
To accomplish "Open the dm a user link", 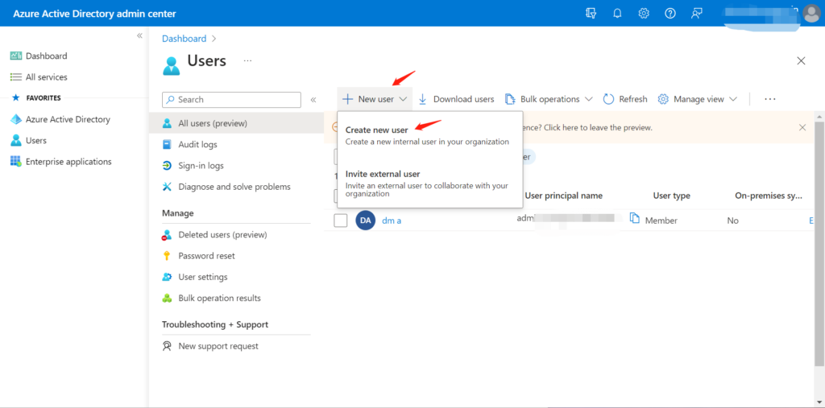I will click(392, 220).
